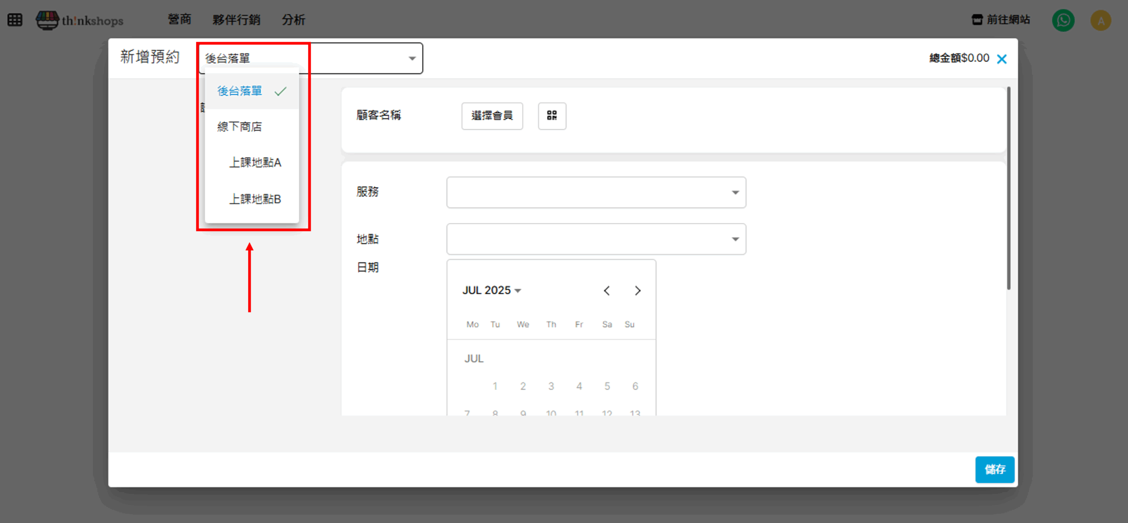Select 後台落單 option in list
The image size is (1128, 523).
pyautogui.click(x=240, y=91)
